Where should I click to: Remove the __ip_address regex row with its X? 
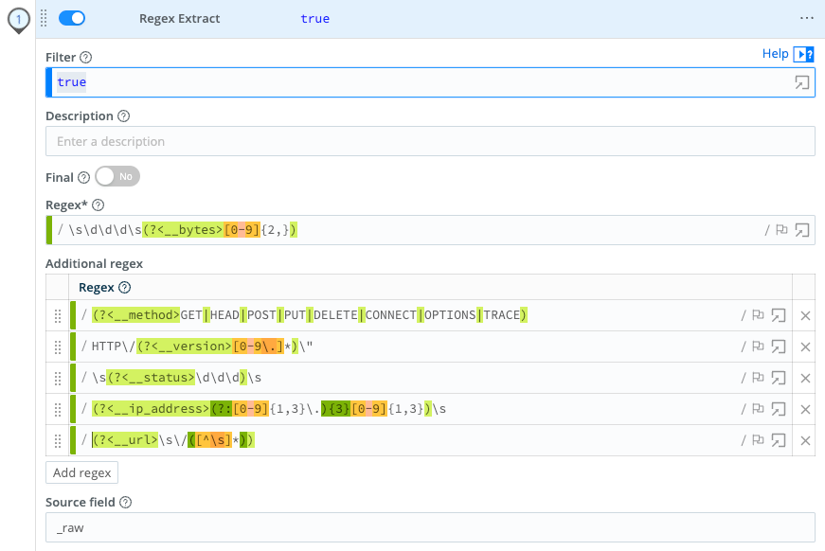(x=805, y=409)
